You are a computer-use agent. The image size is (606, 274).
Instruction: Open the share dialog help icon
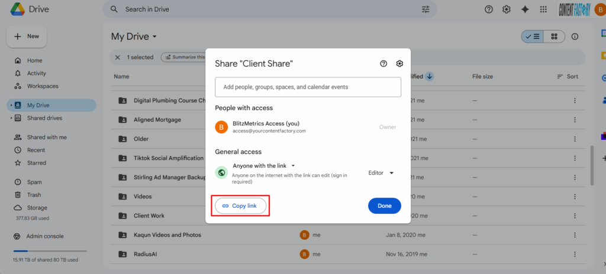[x=383, y=64]
